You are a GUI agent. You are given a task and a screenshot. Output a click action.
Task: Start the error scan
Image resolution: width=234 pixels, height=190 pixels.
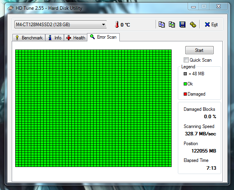click(199, 50)
